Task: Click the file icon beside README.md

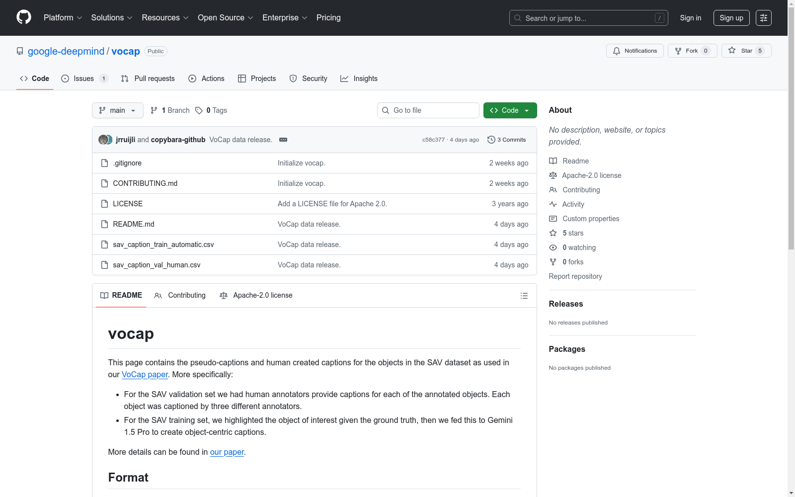Action: pos(104,224)
